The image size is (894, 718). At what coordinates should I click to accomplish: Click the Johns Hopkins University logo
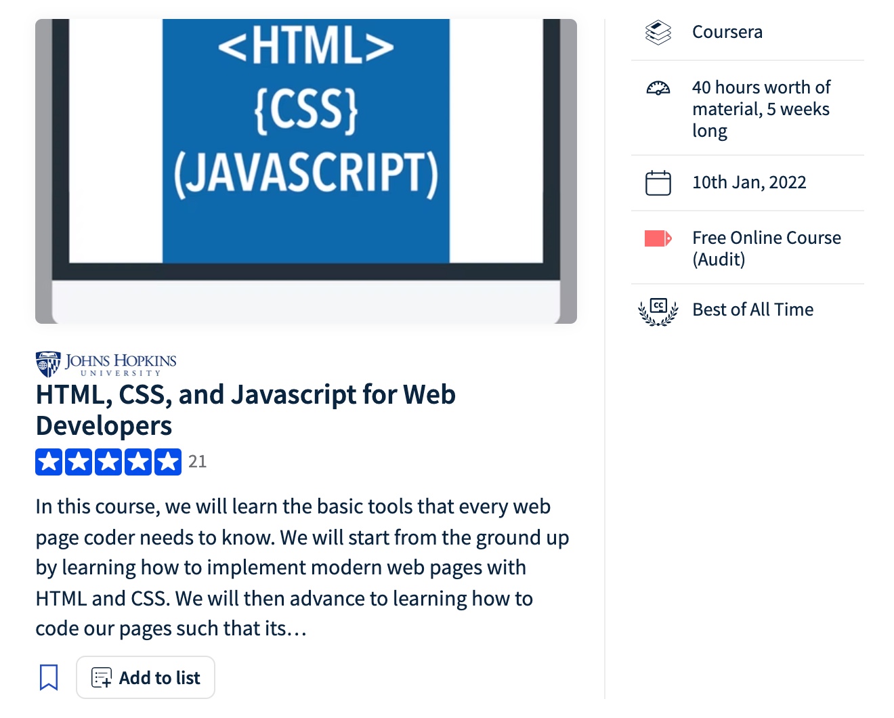point(106,364)
